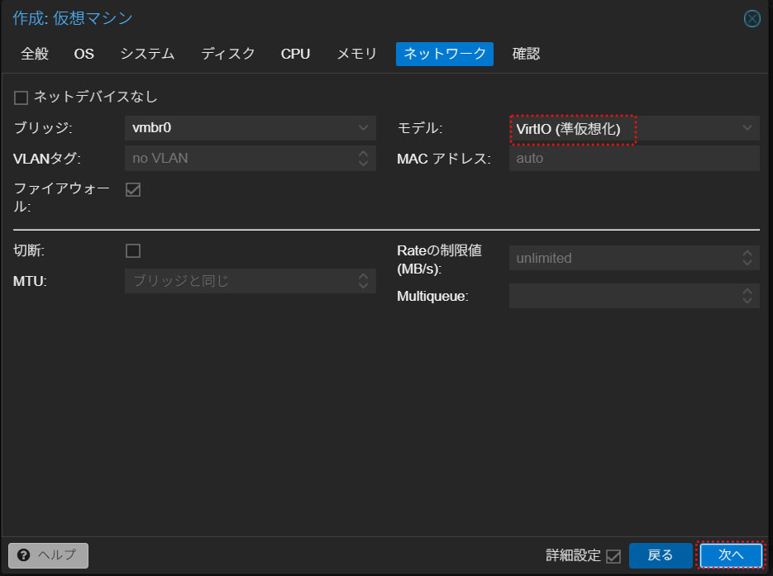773x576 pixels.
Task: Go to the CPU tab
Action: coord(295,54)
